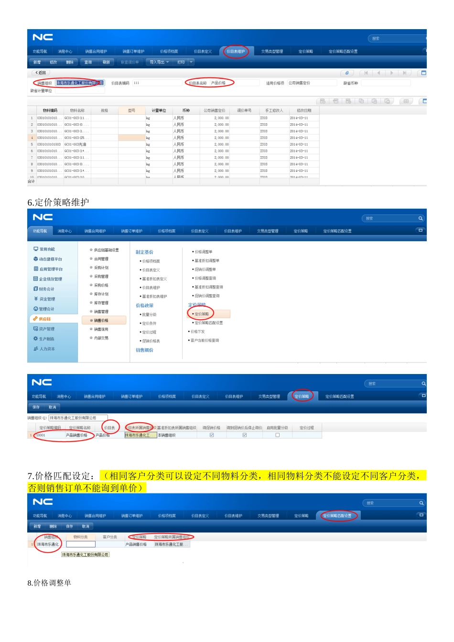Go to next record navigation arrow

pyautogui.click(x=391, y=73)
